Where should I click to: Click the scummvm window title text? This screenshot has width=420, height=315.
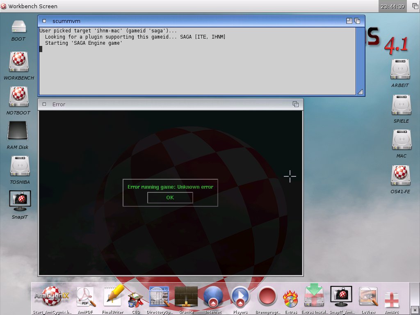(x=66, y=21)
